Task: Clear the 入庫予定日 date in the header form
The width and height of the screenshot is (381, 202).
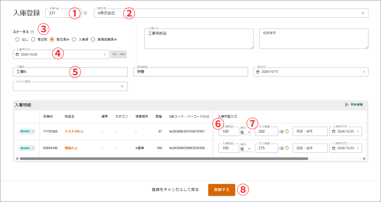Action: (x=105, y=54)
